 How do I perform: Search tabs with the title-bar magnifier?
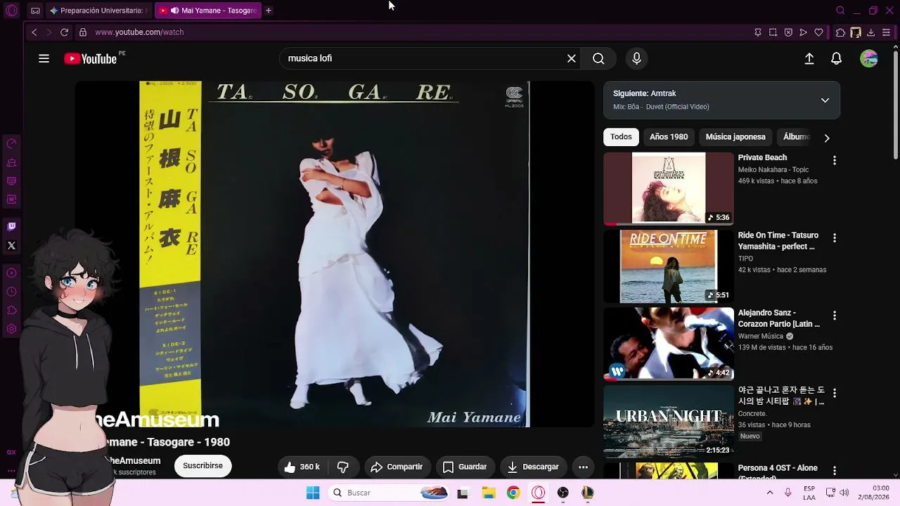click(x=840, y=11)
